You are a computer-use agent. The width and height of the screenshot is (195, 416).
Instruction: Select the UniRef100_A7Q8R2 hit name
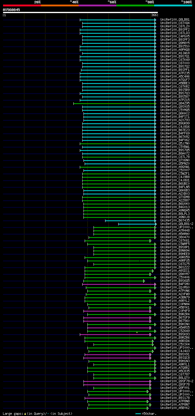click(175, 368)
